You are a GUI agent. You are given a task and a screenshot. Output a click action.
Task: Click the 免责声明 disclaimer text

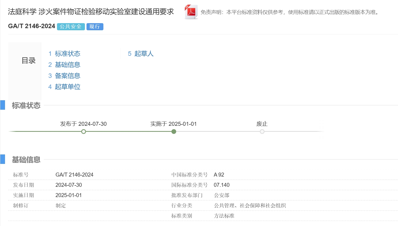[290, 12]
